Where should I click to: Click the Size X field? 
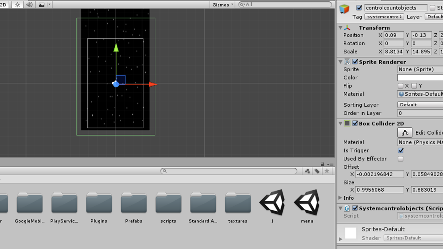click(380, 190)
